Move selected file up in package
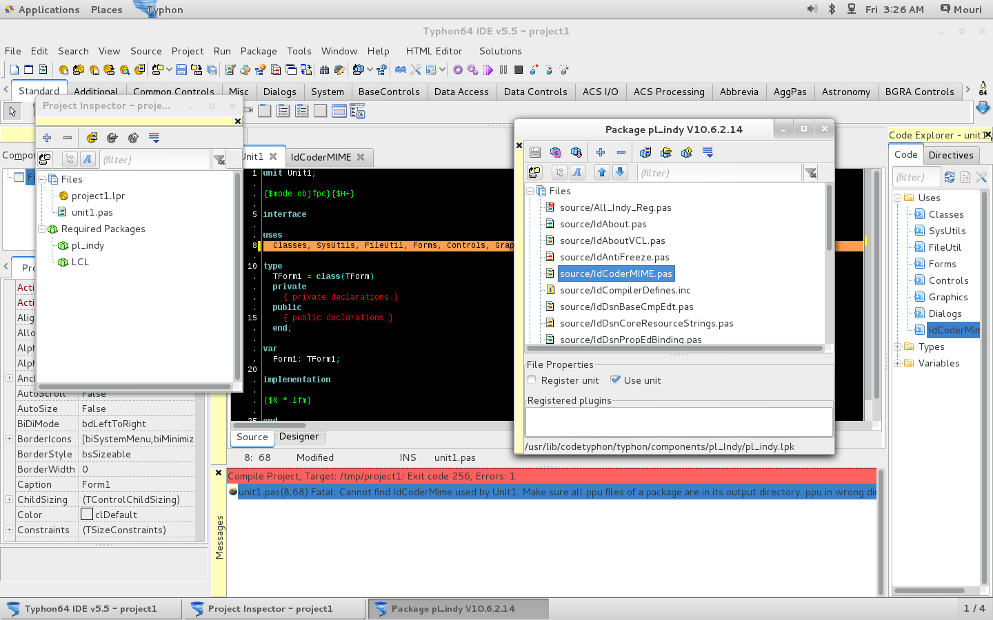Screen dimensions: 993x620 point(602,172)
